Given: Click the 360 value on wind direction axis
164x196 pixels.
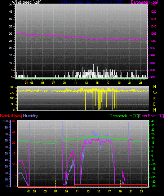Looking at the screenshot, I should coord(12,87).
